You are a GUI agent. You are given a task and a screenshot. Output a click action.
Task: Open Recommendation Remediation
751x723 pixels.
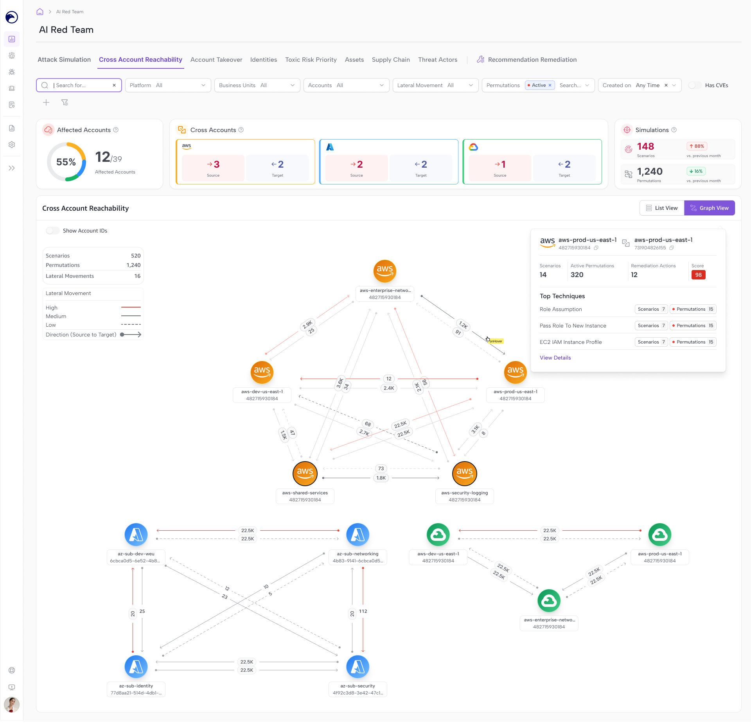[527, 60]
